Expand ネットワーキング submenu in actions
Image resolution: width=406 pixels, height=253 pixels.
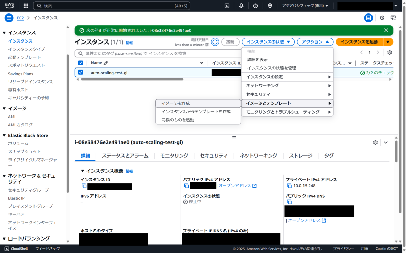coord(287,86)
